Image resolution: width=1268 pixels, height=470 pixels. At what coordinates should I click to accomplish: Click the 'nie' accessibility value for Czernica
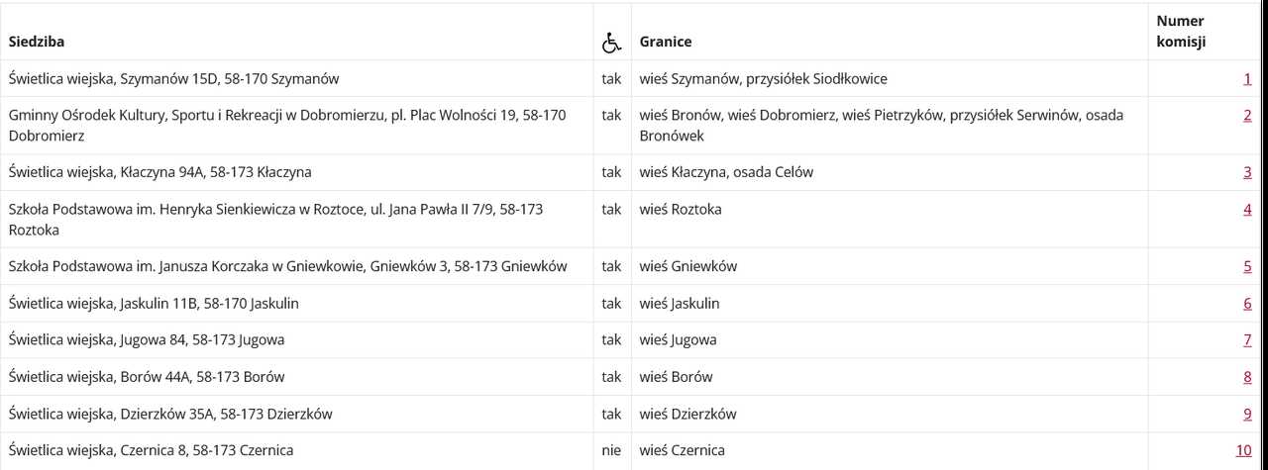pyautogui.click(x=611, y=450)
